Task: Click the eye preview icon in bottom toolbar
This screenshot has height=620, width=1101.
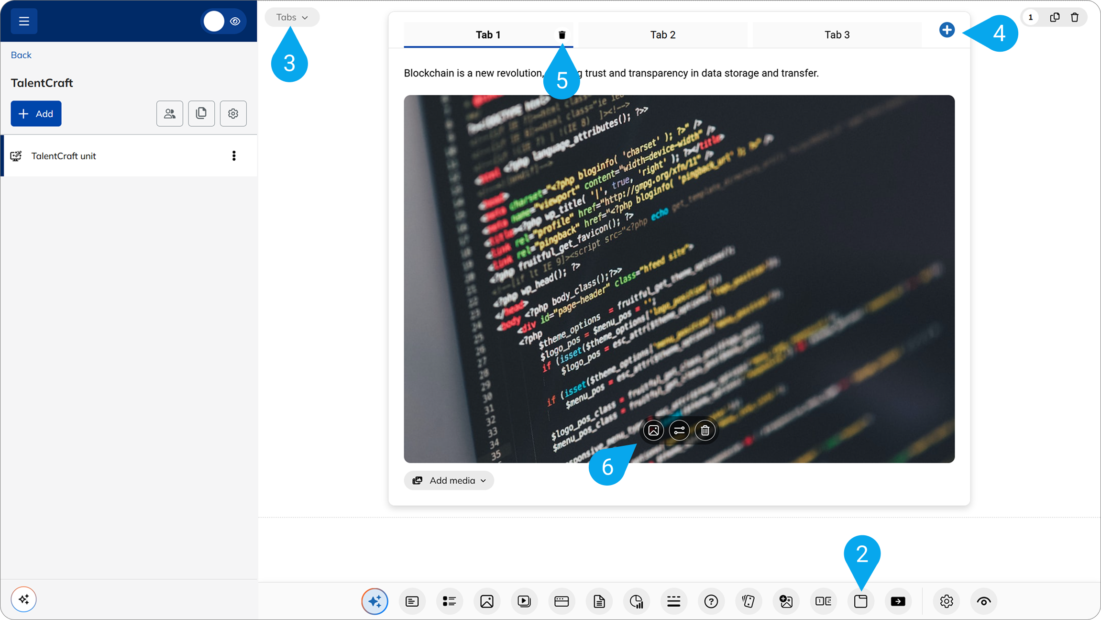Action: (x=983, y=601)
